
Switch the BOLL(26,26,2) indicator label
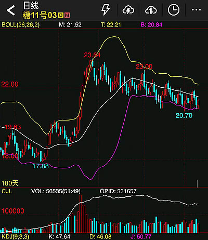(x=21, y=24)
